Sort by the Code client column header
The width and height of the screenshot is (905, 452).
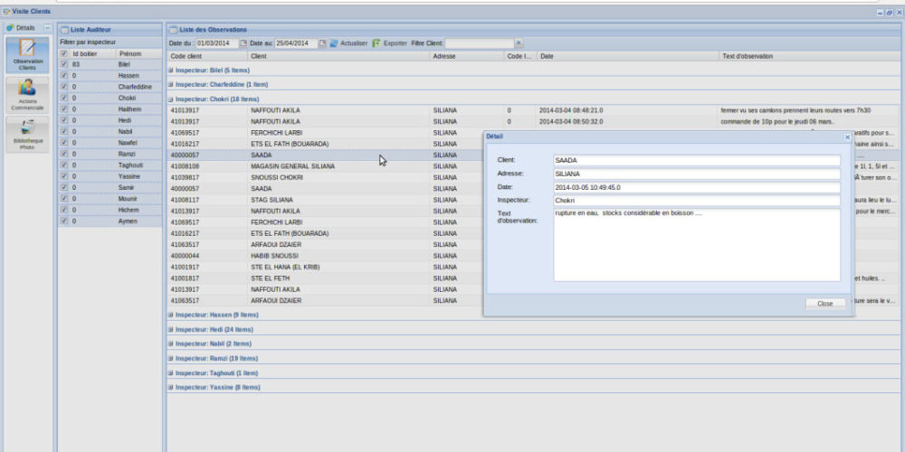(x=208, y=56)
